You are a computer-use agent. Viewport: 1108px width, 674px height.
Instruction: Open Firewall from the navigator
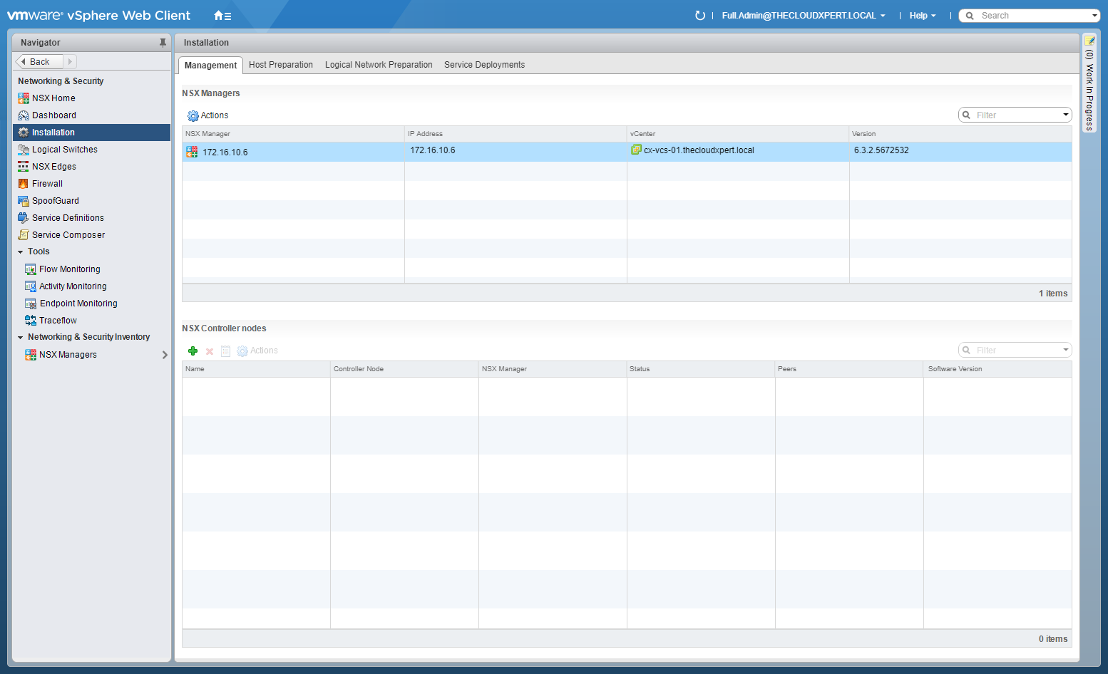tap(47, 184)
